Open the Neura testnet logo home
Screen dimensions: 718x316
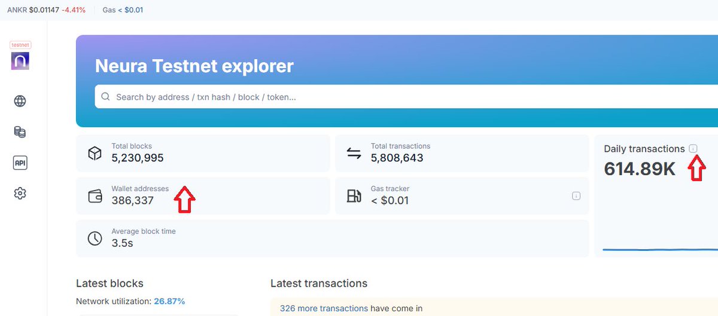[x=20, y=60]
